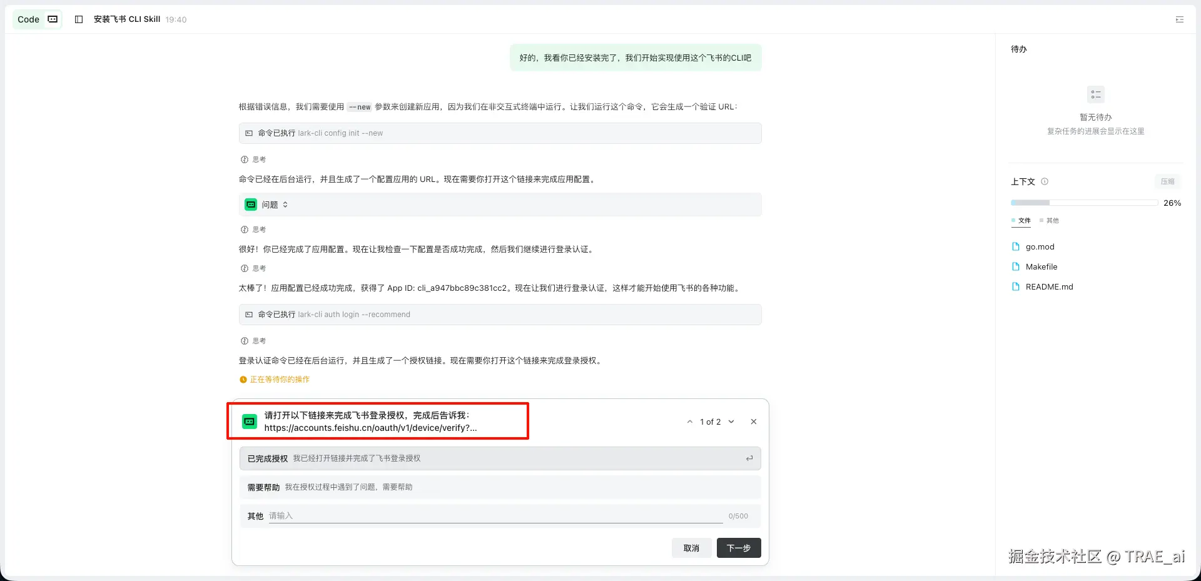1201x581 pixels.
Task: Expand the 思考 block below 问题
Action: coord(253,230)
